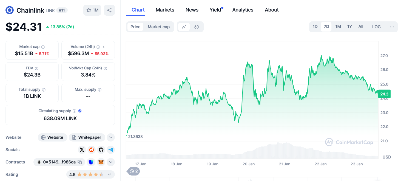Open the Analytics tab
401x181 pixels.
pyautogui.click(x=243, y=10)
